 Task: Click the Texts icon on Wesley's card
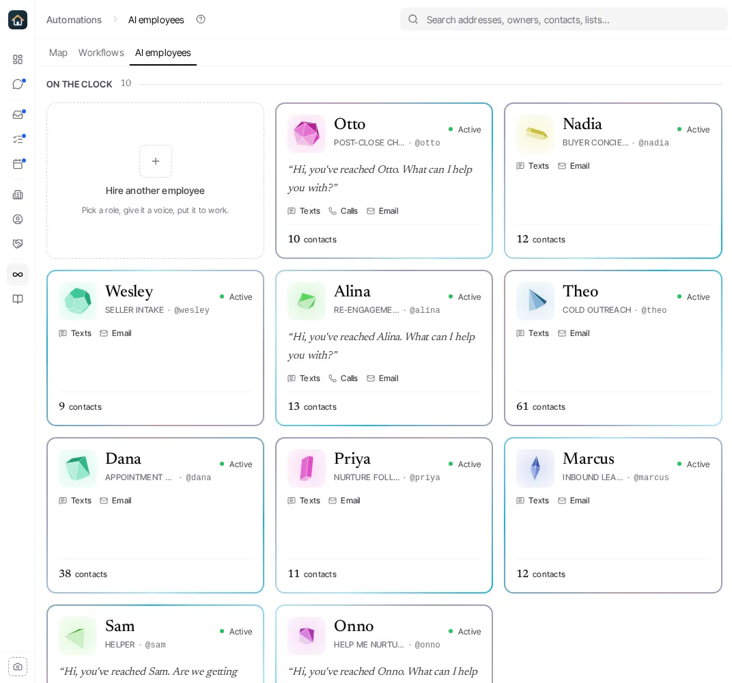click(63, 333)
